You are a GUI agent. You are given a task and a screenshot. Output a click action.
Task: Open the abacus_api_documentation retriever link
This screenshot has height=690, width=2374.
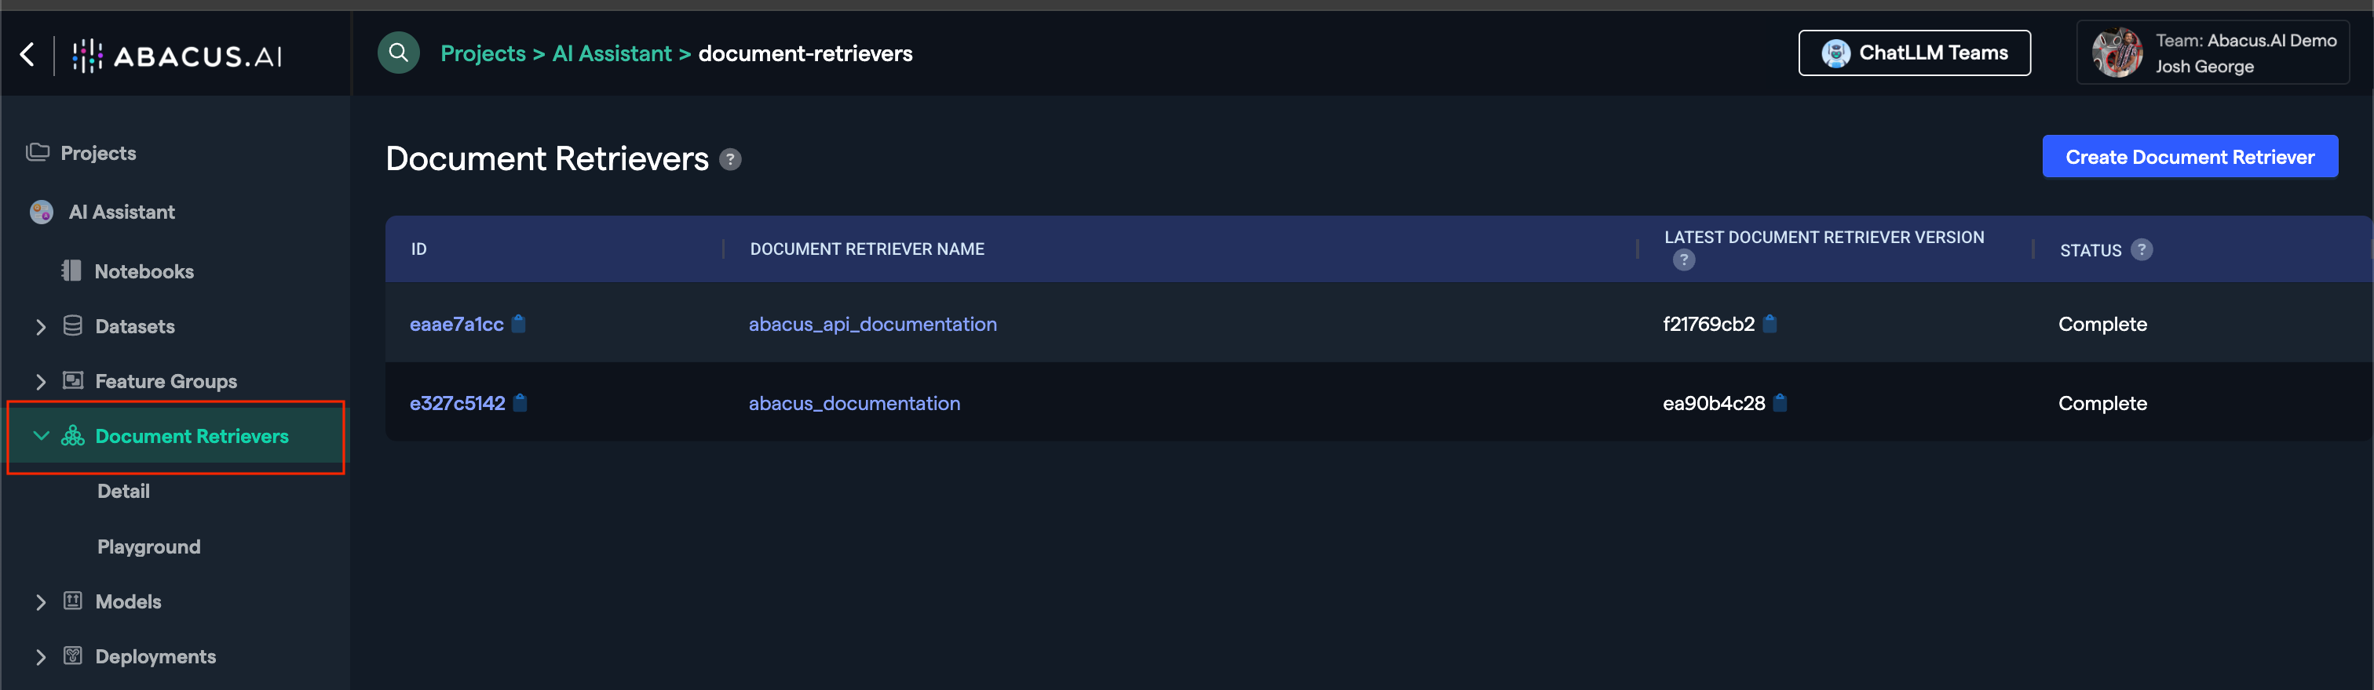point(872,324)
